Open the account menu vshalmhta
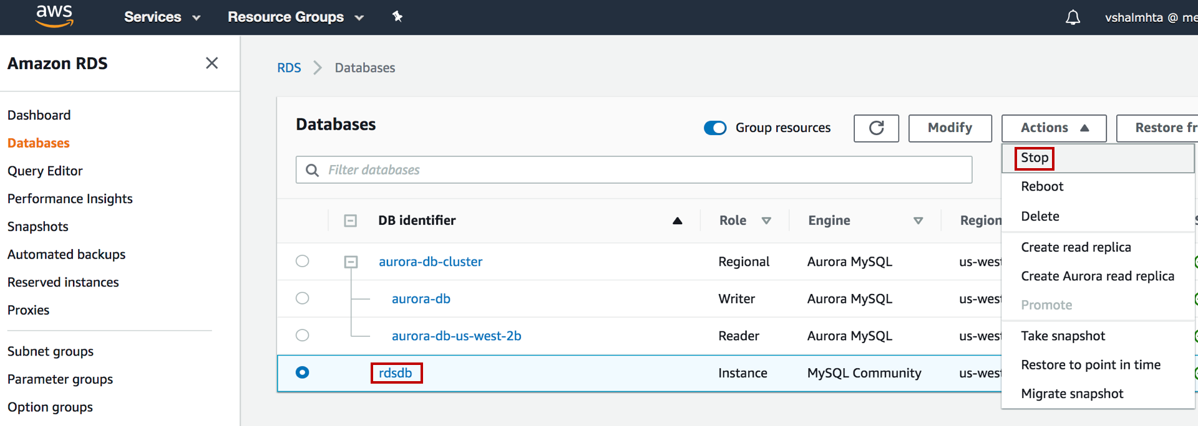This screenshot has height=426, width=1198. pyautogui.click(x=1151, y=17)
